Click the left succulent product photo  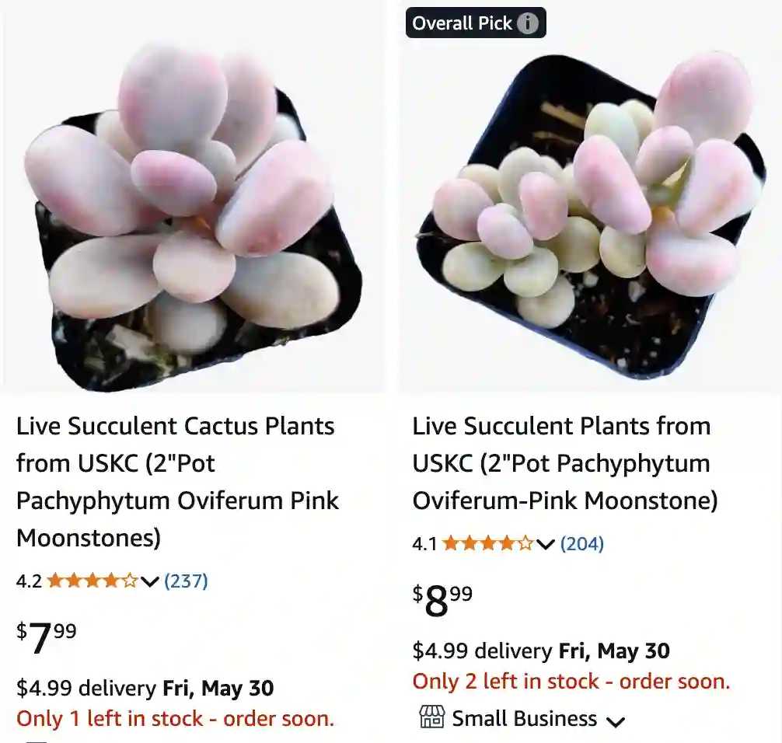tap(193, 197)
